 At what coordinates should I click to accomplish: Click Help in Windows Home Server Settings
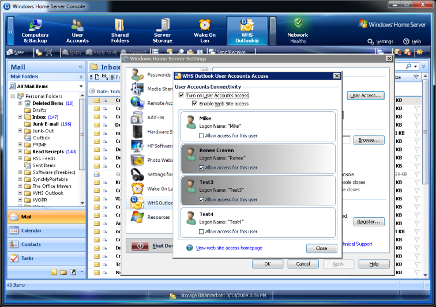tap(374, 264)
